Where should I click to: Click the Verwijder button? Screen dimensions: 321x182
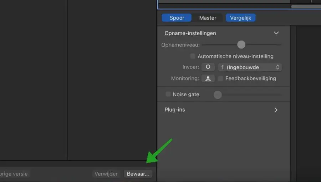coord(106,174)
